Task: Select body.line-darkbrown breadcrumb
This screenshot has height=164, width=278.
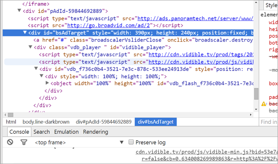Action: coord(46,122)
